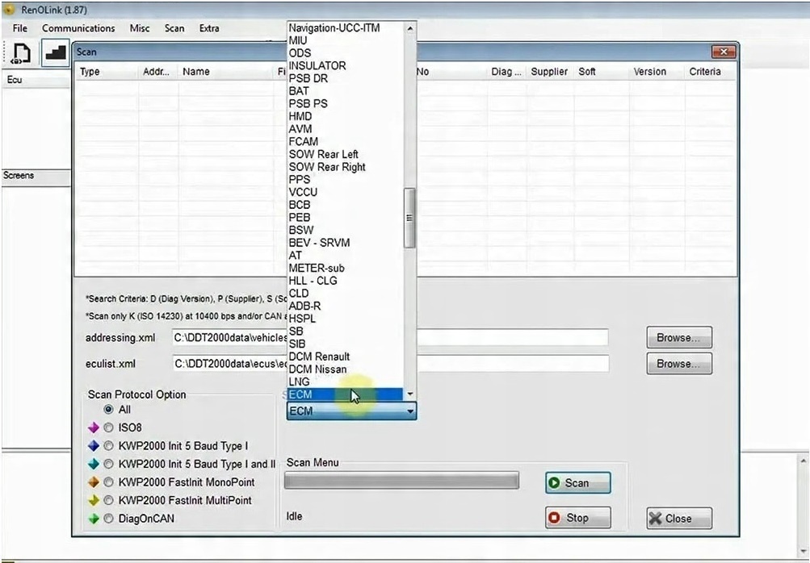810x563 pixels.
Task: Click the scan progress bar
Action: pyautogui.click(x=401, y=481)
